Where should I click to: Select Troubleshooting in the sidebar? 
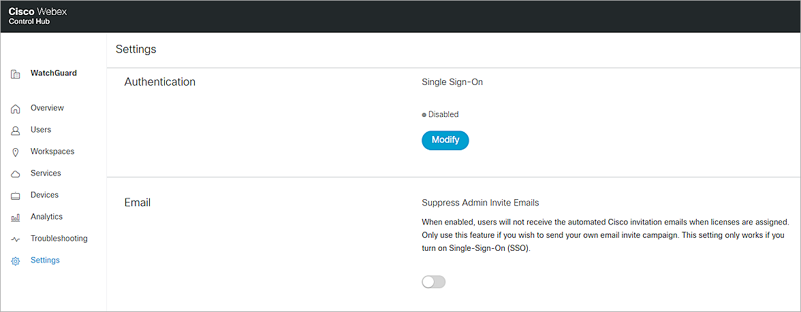click(59, 239)
